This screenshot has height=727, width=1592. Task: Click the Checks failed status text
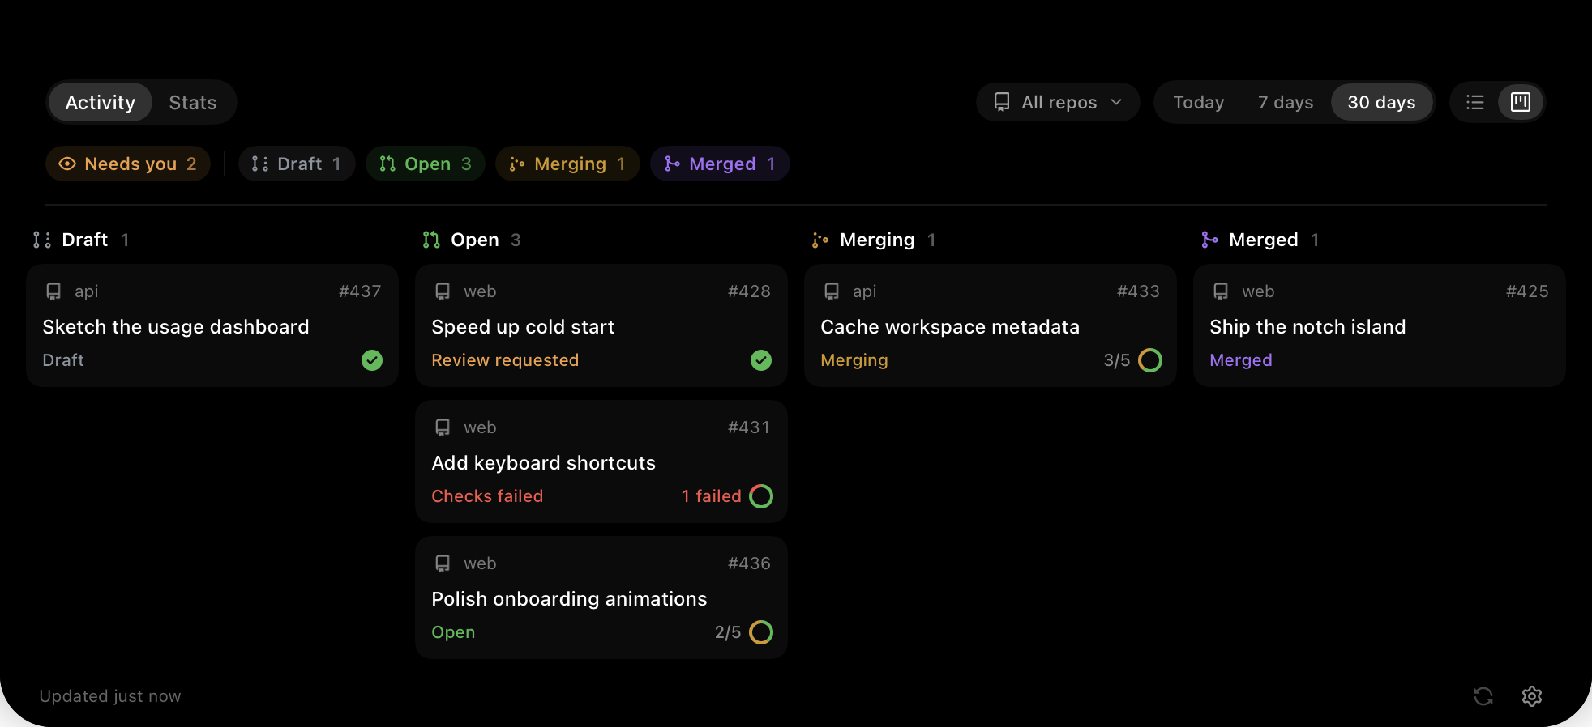coord(487,496)
